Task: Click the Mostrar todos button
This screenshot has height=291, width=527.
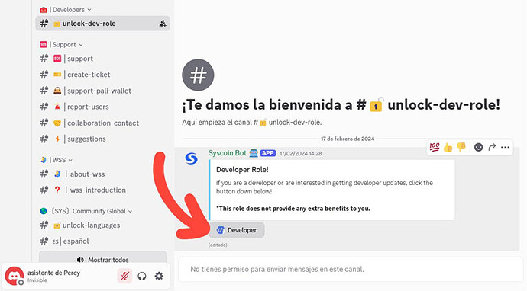Action: coord(103,260)
